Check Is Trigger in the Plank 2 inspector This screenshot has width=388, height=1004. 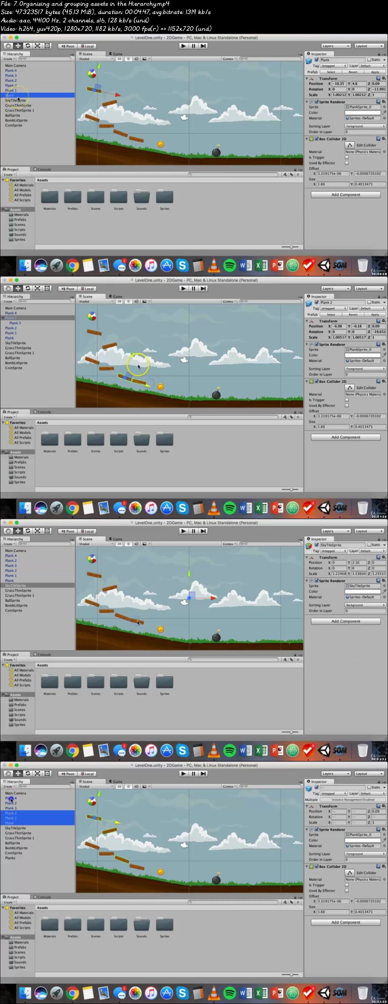pyautogui.click(x=347, y=400)
